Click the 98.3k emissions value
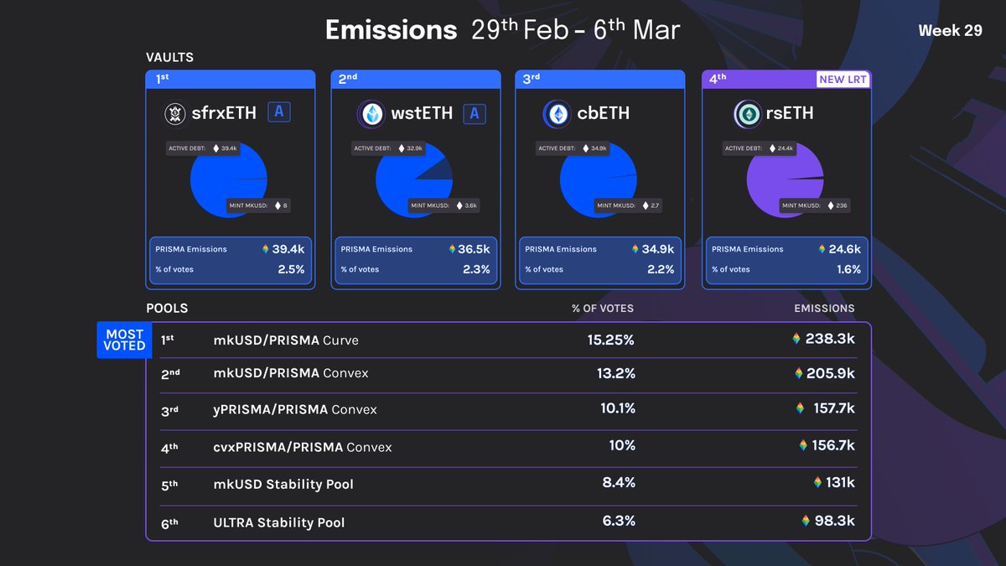This screenshot has height=566, width=1006. tap(835, 520)
